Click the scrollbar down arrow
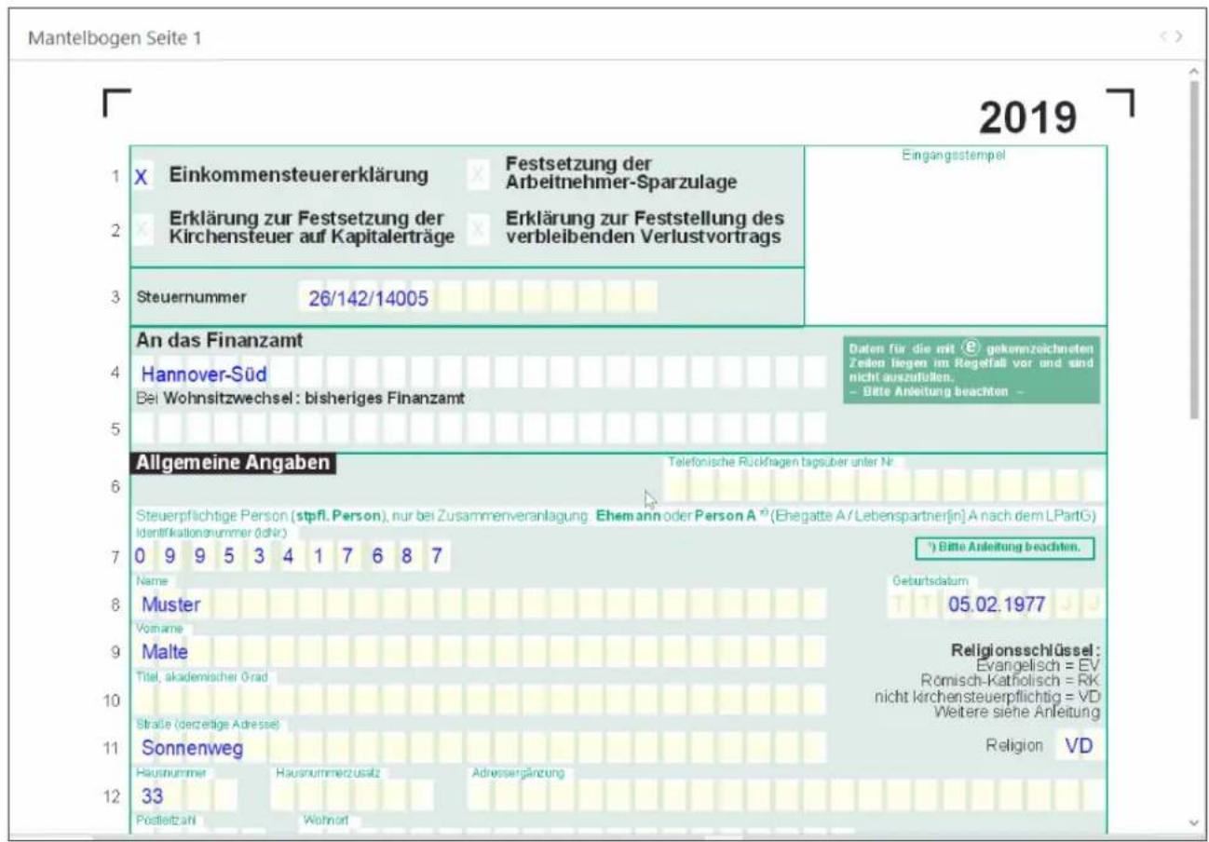Screen dimensions: 1209x842 point(1195,822)
